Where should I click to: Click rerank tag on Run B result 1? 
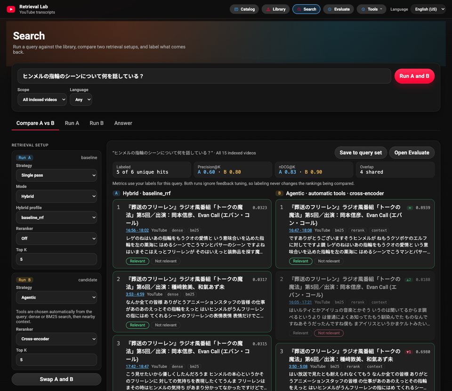(x=358, y=230)
